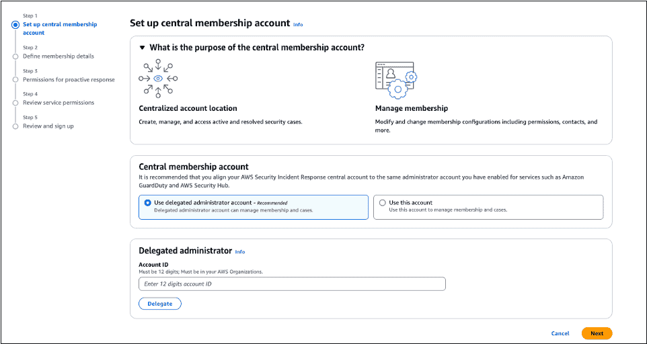647x344 pixels.
Task: Select Use delegated administrator account radio
Action: [147, 202]
